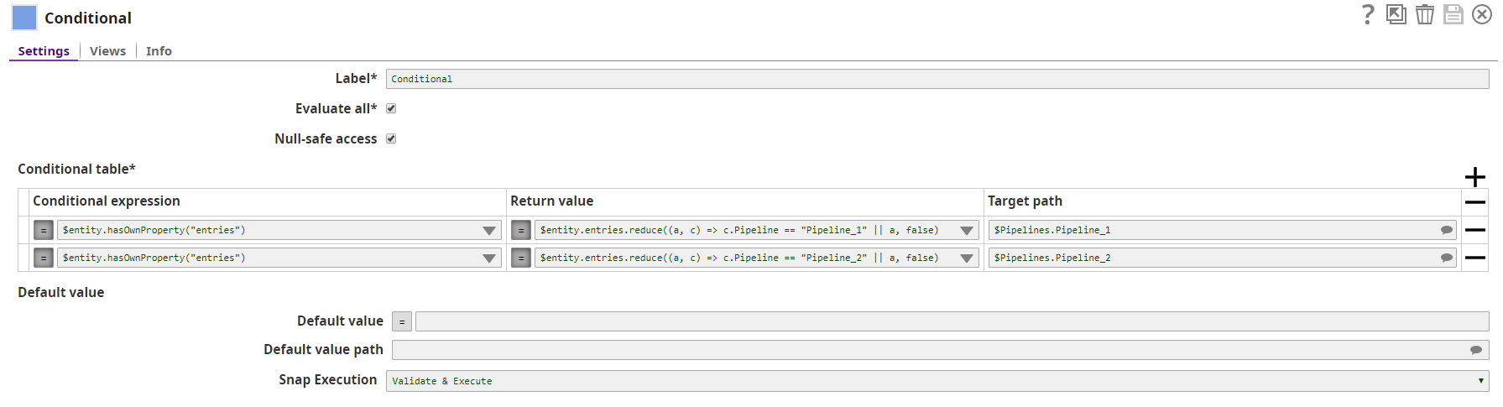
Task: Open suggestion bubble for $Pipelines.Pipeline_1 target path
Action: coord(1446,230)
